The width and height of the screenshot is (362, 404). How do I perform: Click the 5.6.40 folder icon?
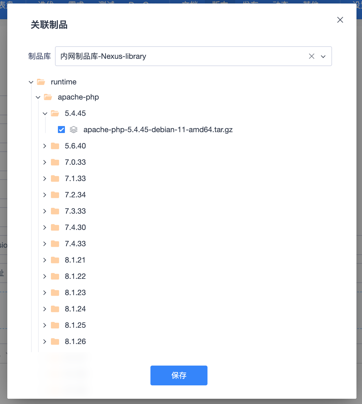point(55,146)
